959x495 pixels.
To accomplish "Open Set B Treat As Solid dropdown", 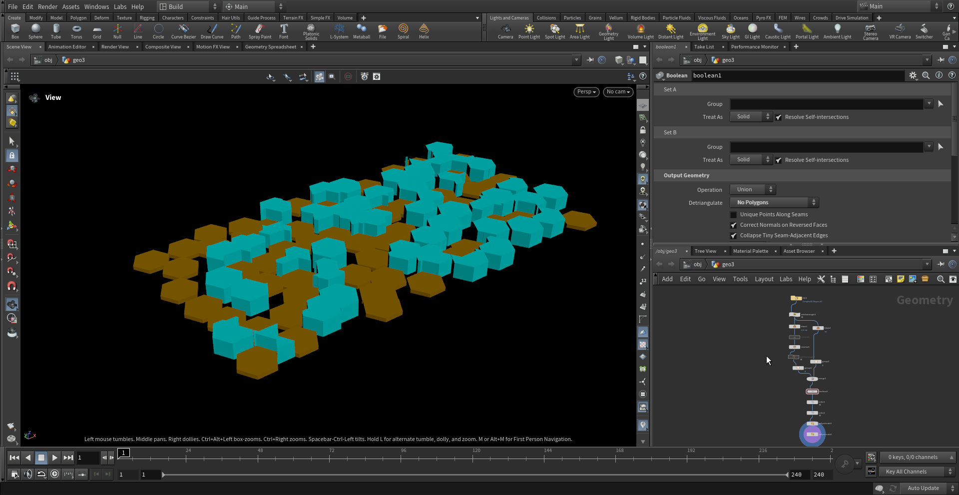I will click(x=751, y=160).
